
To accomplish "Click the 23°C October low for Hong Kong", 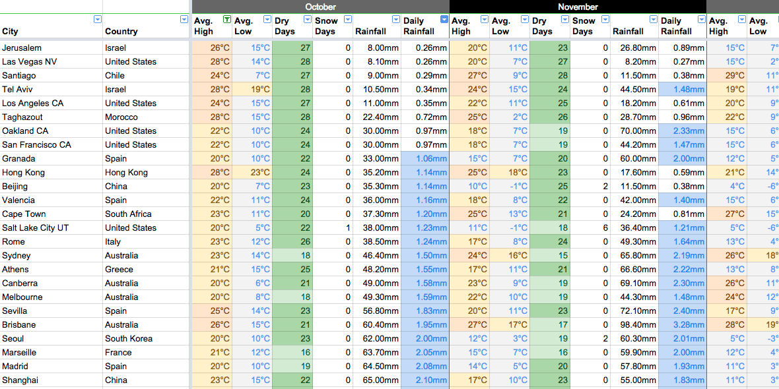I will (252, 173).
